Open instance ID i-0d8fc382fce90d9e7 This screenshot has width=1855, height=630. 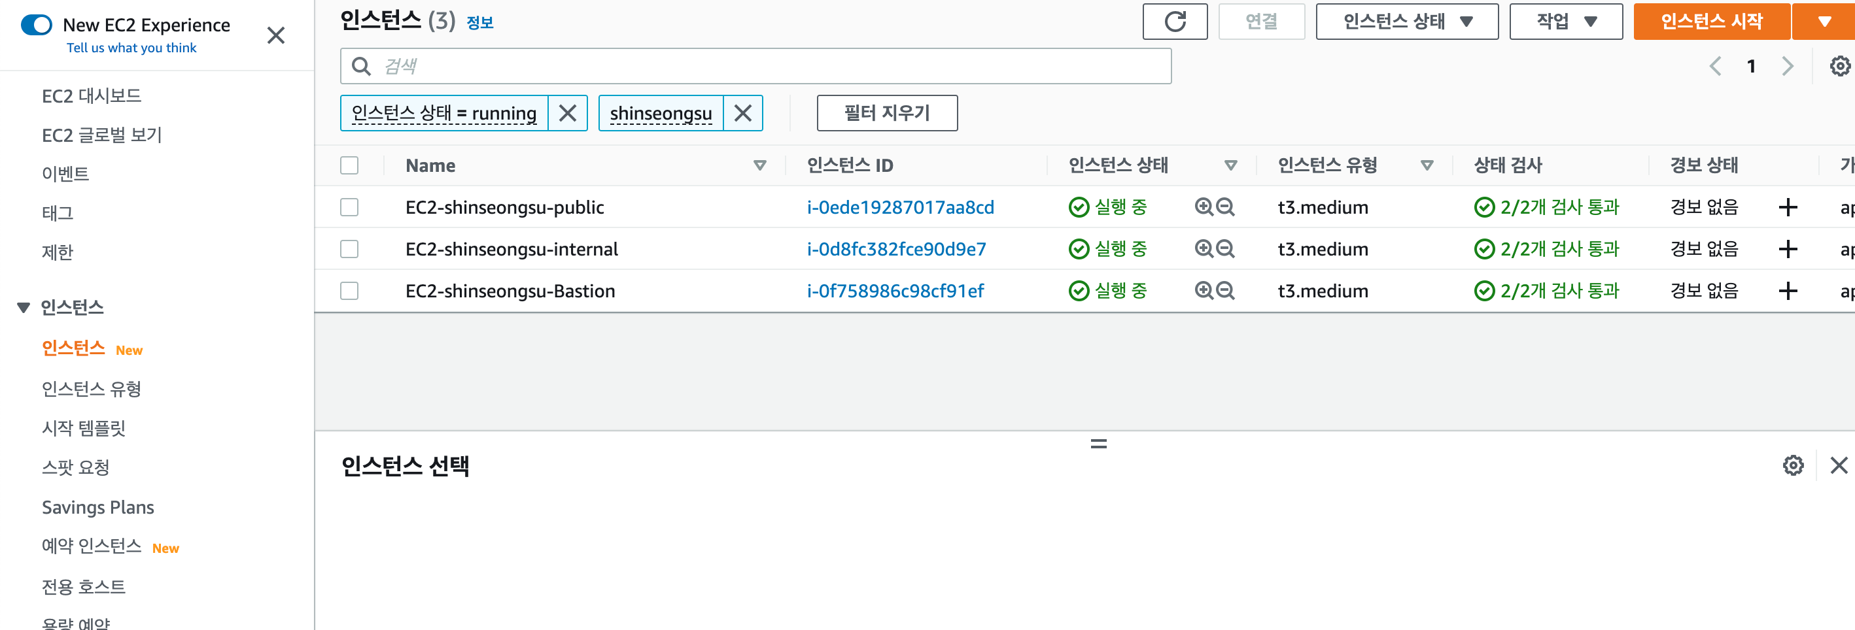[896, 249]
